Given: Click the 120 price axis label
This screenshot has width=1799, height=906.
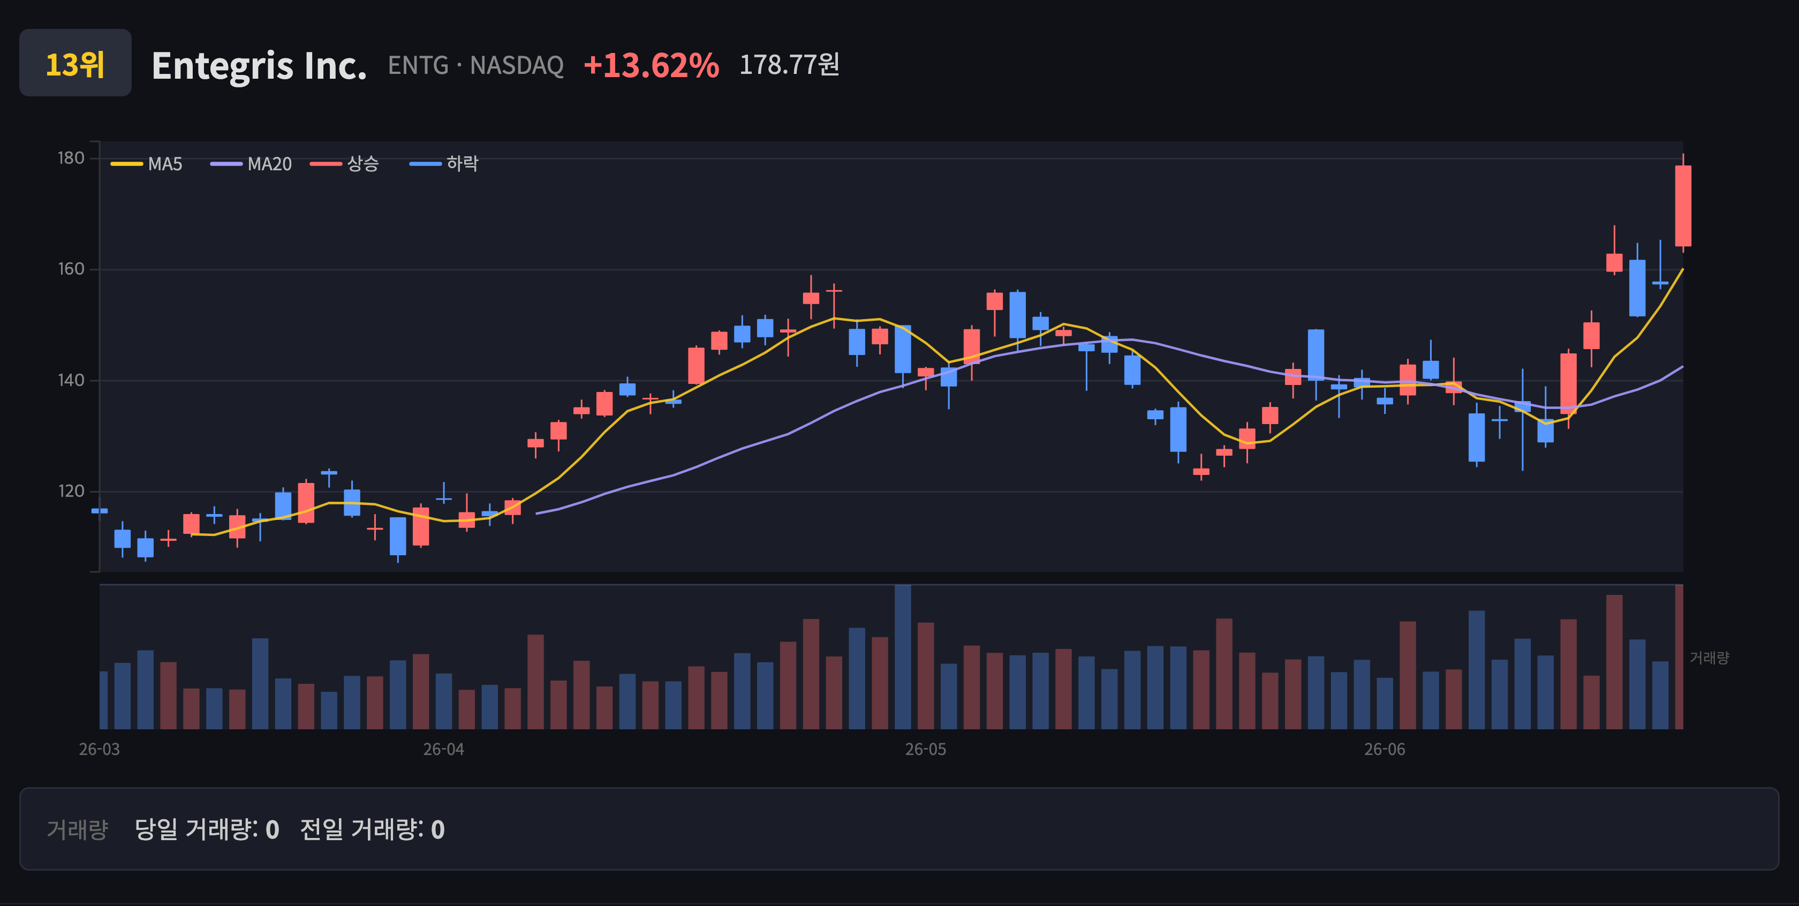Looking at the screenshot, I should 71,491.
